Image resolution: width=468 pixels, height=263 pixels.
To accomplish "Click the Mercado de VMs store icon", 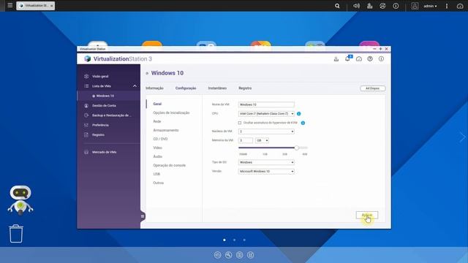I will [x=86, y=152].
